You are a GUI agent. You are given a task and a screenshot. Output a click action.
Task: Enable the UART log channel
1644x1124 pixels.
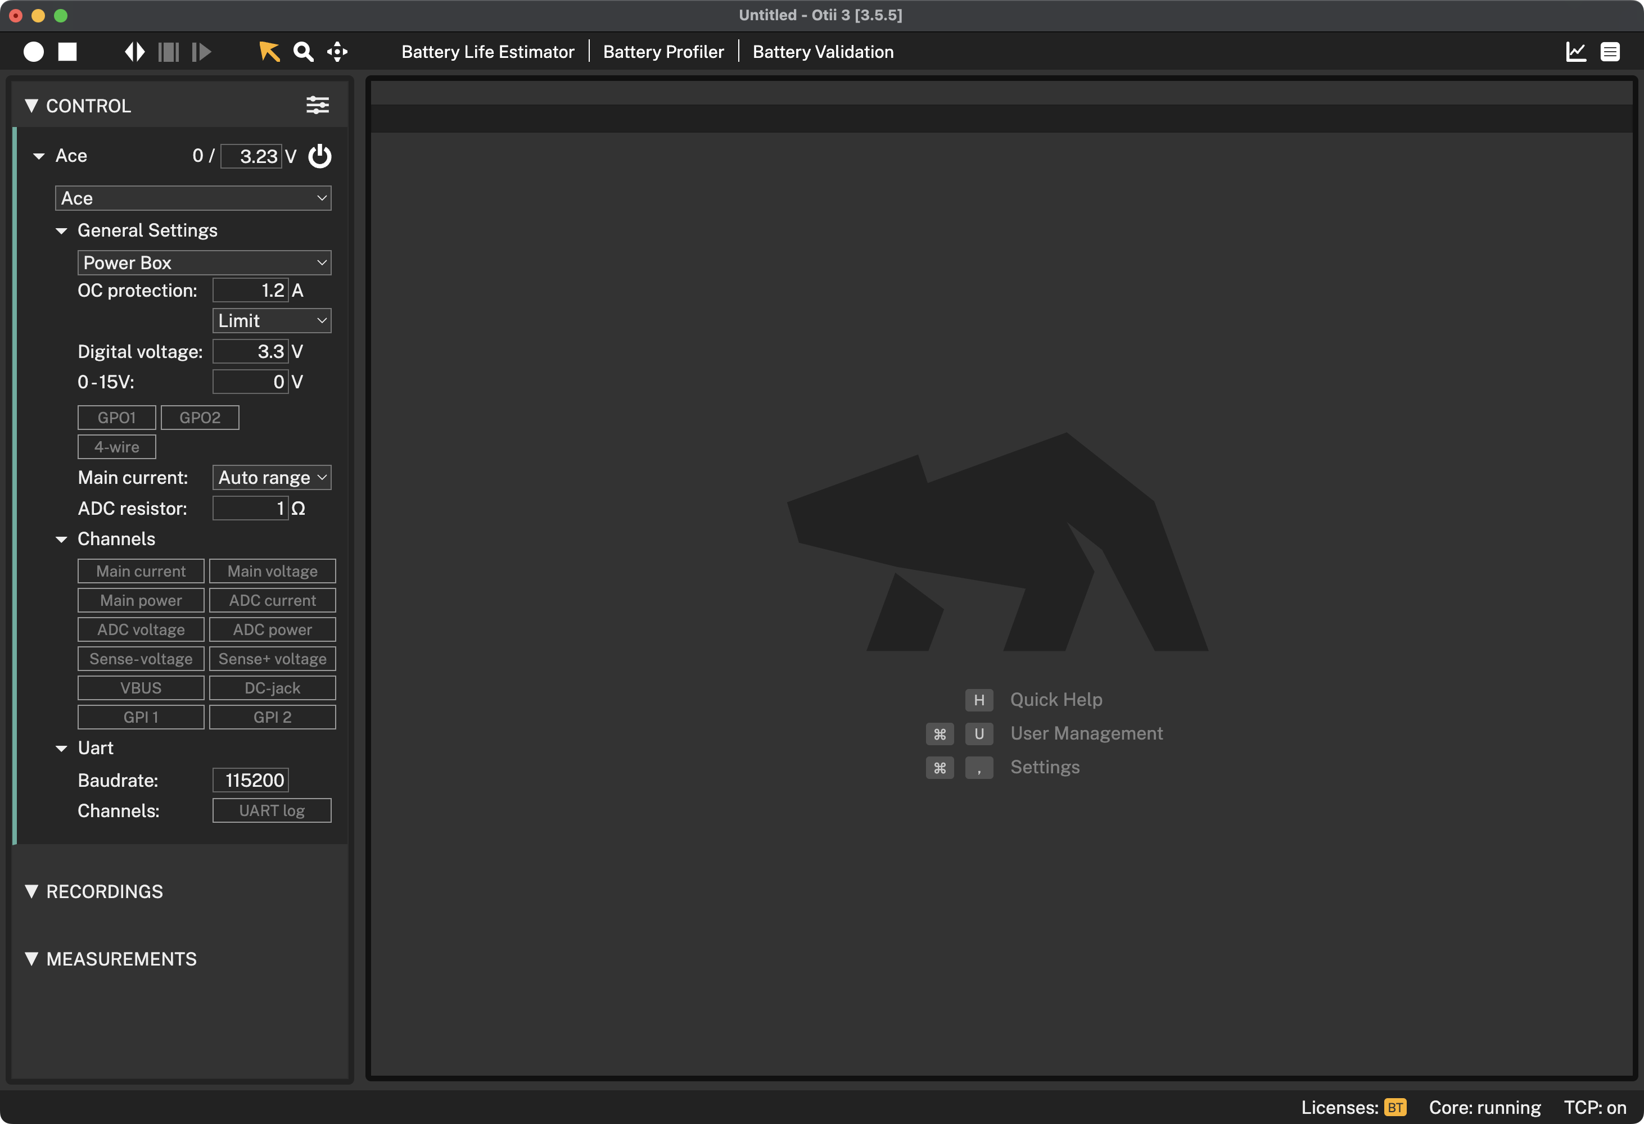tap(272, 810)
